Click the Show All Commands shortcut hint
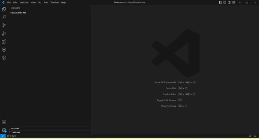 175,82
